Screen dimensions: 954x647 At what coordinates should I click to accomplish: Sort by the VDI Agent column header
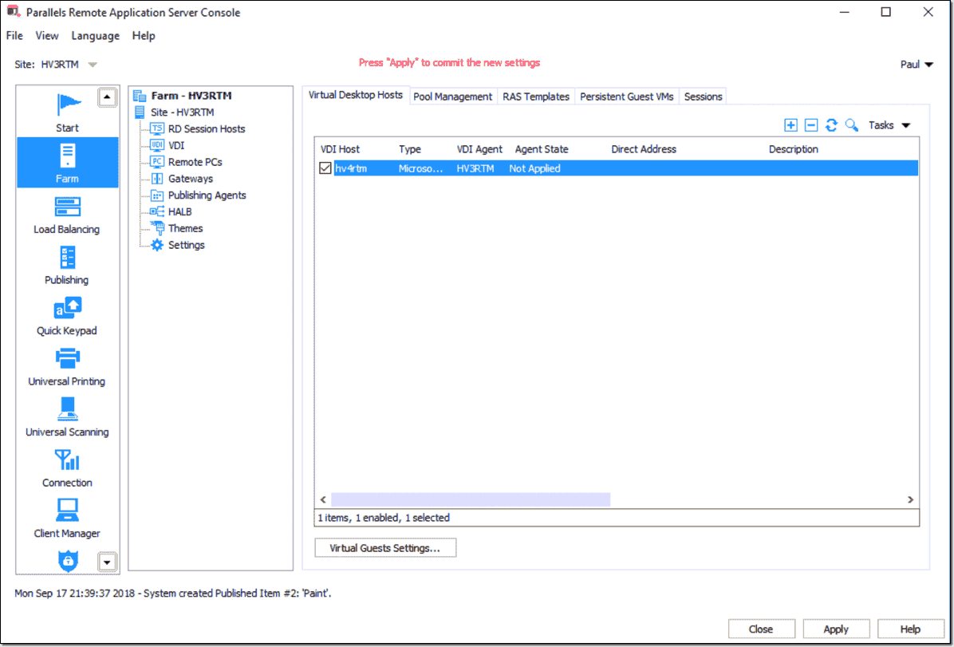coord(479,149)
